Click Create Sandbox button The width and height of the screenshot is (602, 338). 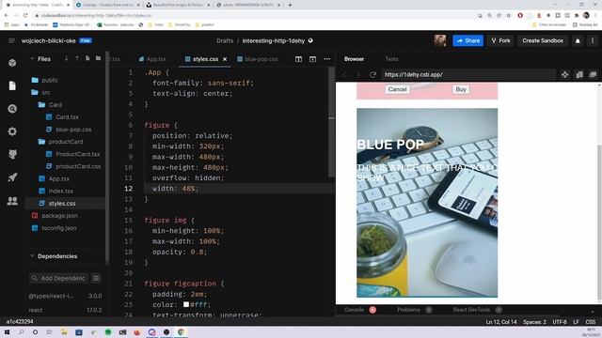[x=543, y=40]
